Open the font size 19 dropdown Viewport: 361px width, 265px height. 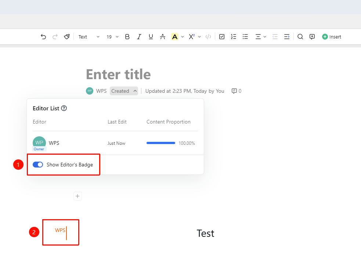tap(112, 37)
